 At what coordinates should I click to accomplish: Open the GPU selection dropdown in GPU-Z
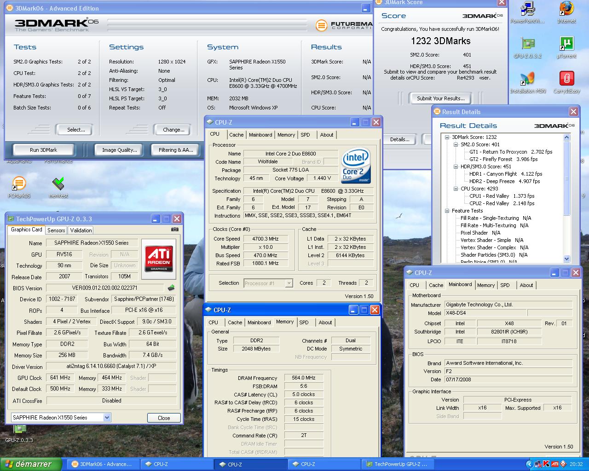107,418
